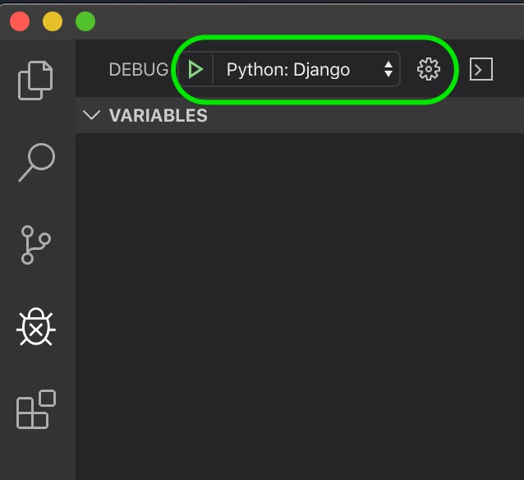Collapse the VARIABLES section chevron

click(91, 115)
